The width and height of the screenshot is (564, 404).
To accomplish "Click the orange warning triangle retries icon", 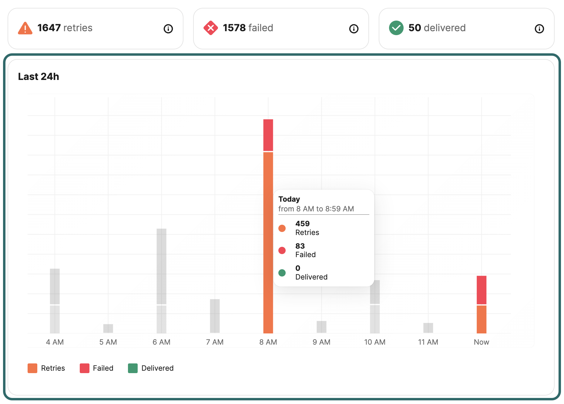I will click(25, 28).
